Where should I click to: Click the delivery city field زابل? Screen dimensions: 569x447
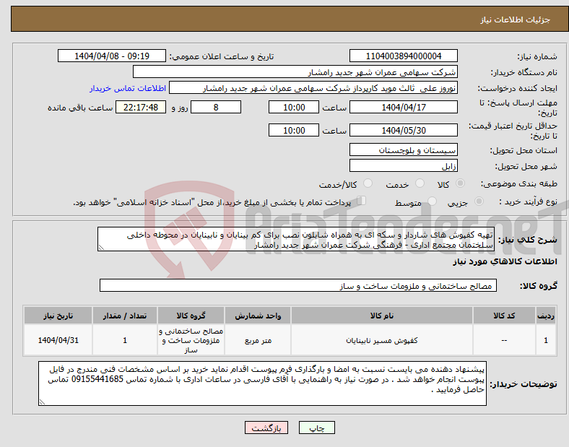[403, 166]
